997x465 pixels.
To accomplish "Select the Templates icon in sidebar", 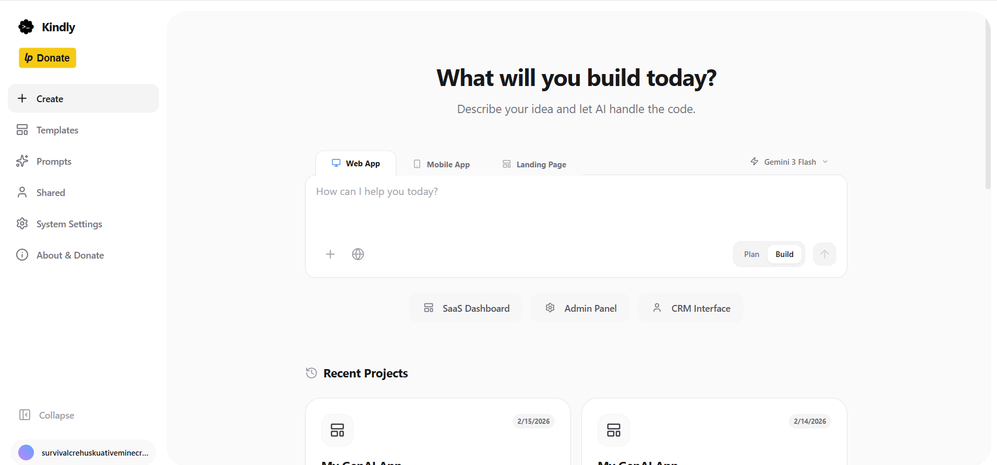I will [x=22, y=129].
